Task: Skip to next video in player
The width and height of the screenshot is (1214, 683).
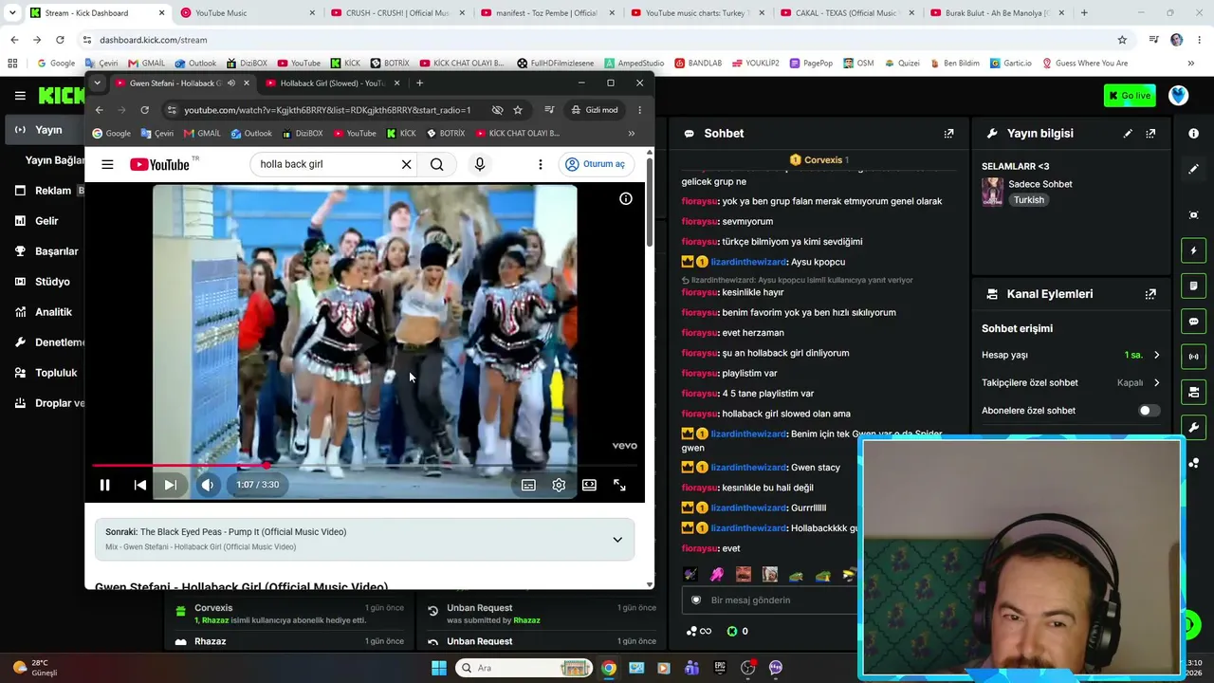Action: pos(171,485)
